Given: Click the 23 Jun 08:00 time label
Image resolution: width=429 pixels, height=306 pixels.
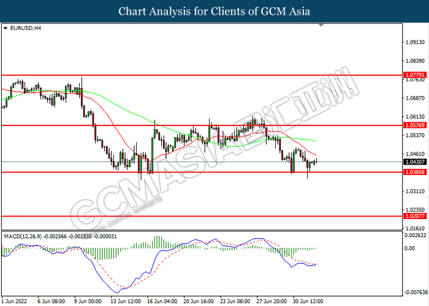Looking at the screenshot, I should (x=235, y=301).
